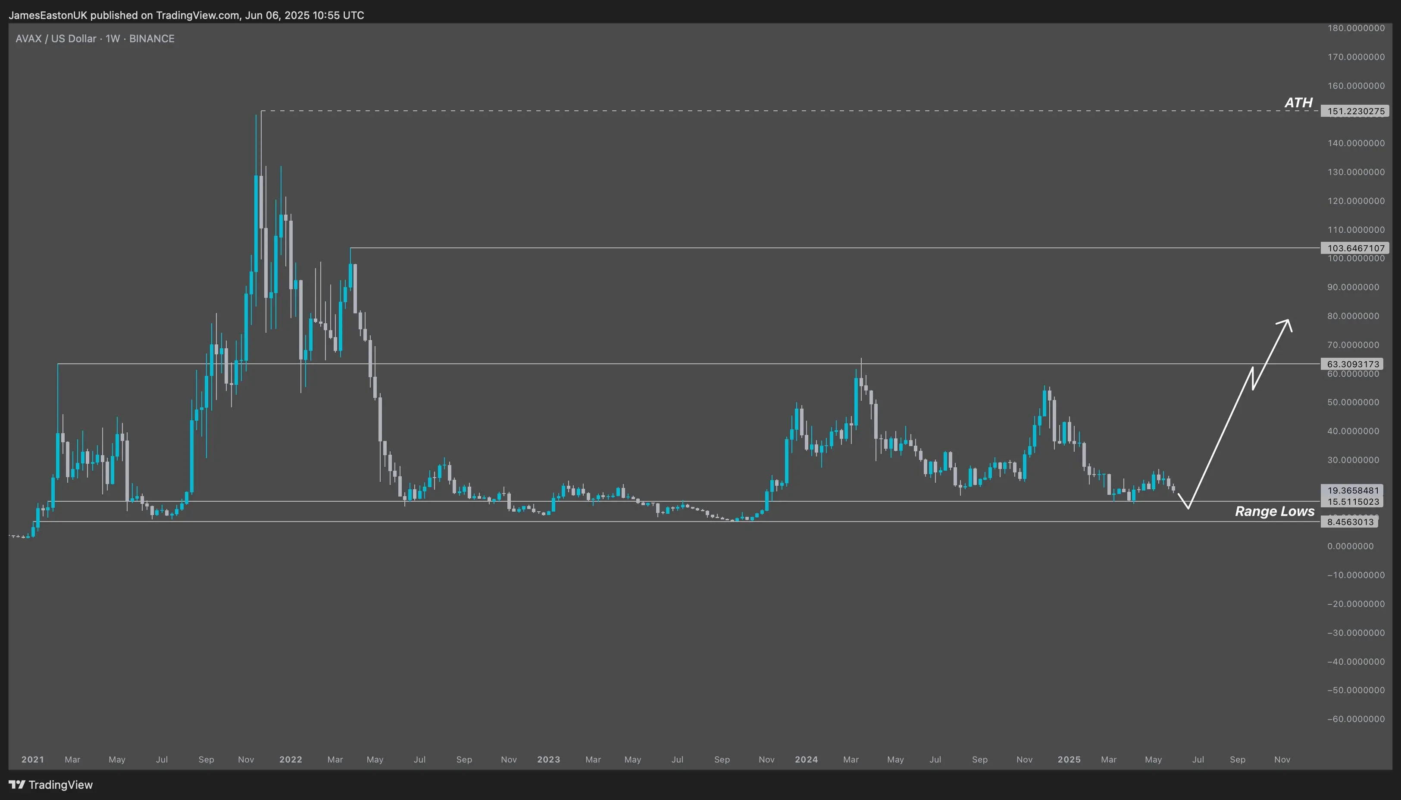Select the 103.6467107 price level tag
Image resolution: width=1401 pixels, height=800 pixels.
1355,248
